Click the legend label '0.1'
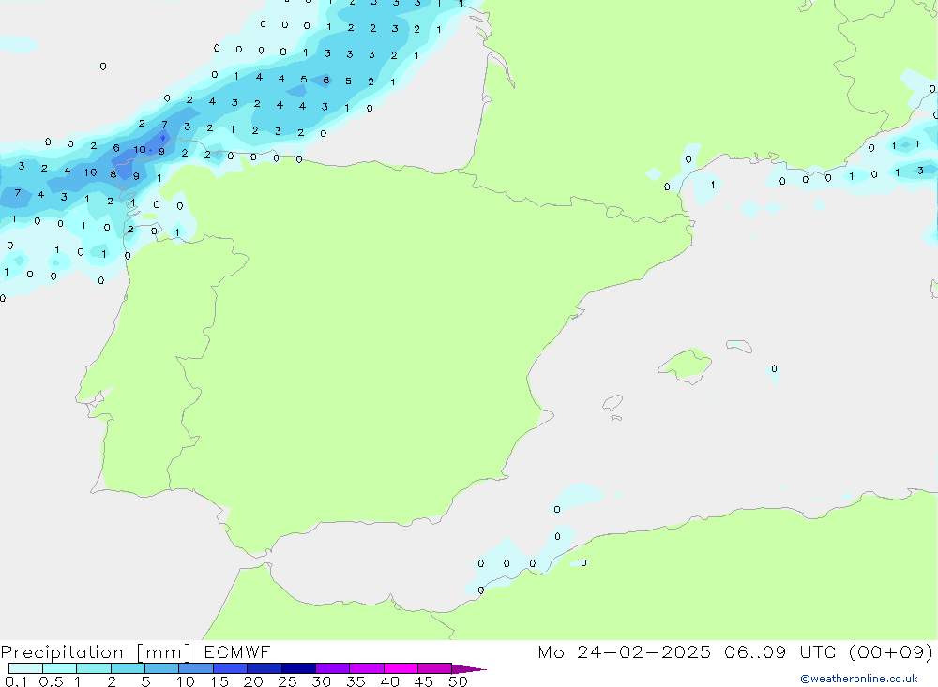The width and height of the screenshot is (938, 687). tap(16, 681)
